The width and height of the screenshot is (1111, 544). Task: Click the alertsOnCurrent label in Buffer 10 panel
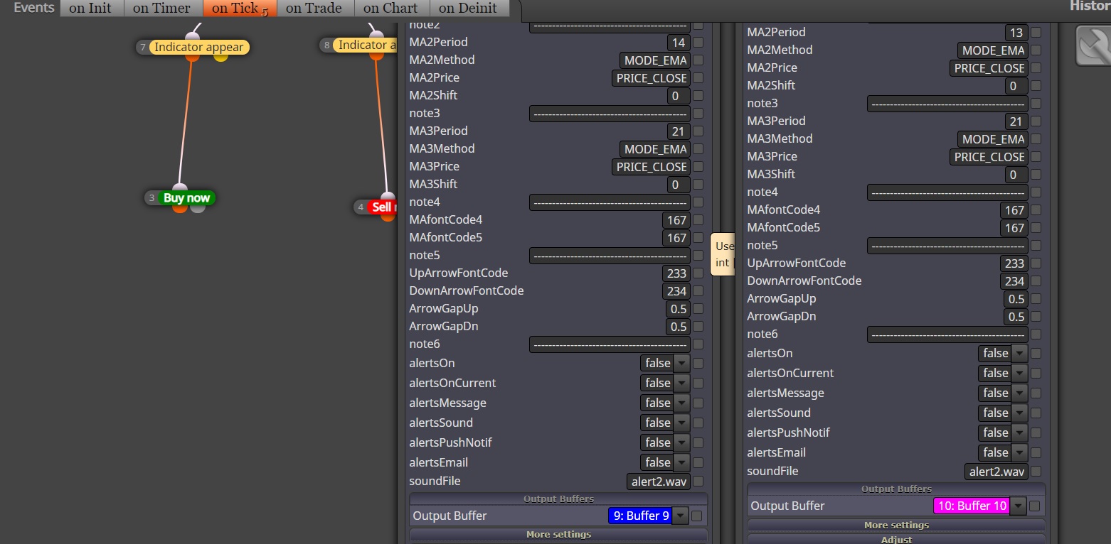coord(790,373)
